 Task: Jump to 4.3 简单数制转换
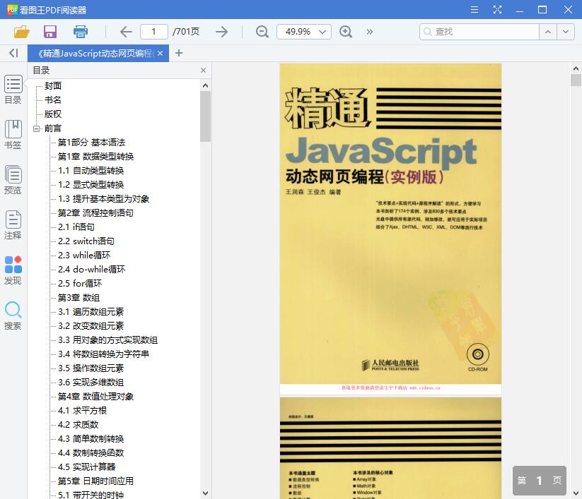[91, 439]
